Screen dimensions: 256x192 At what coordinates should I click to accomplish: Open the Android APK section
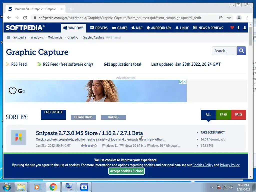[x=159, y=28]
